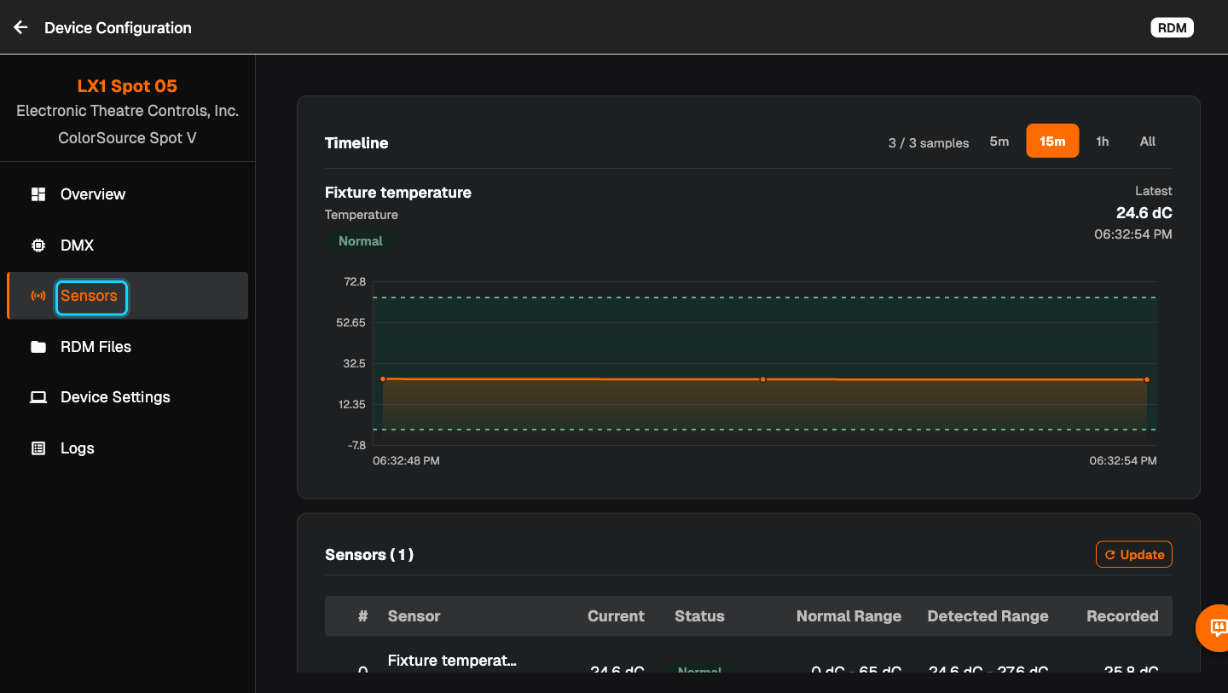1228x693 pixels.
Task: Show All timeline samples
Action: click(x=1148, y=141)
